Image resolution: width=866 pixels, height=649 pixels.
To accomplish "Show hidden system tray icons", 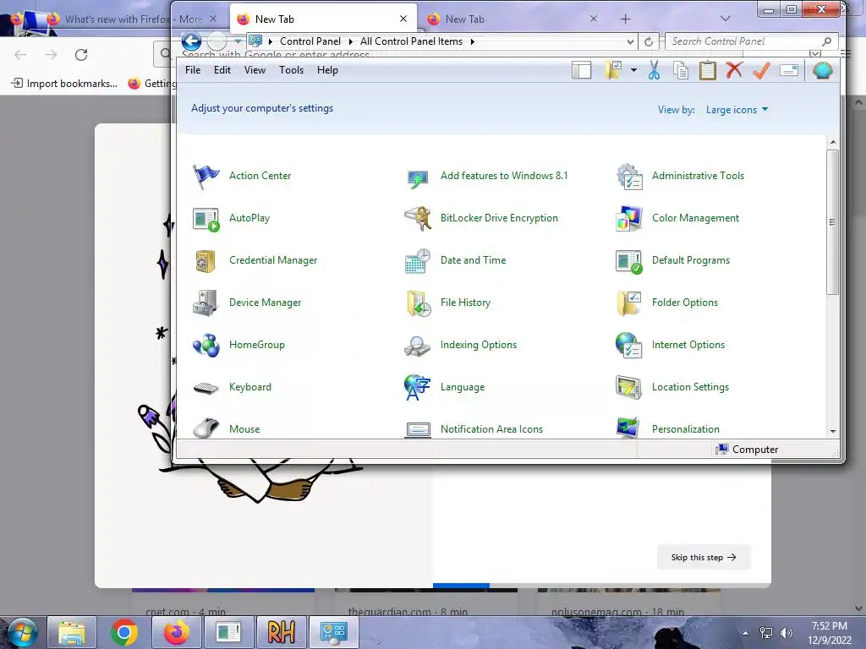I will 746,633.
